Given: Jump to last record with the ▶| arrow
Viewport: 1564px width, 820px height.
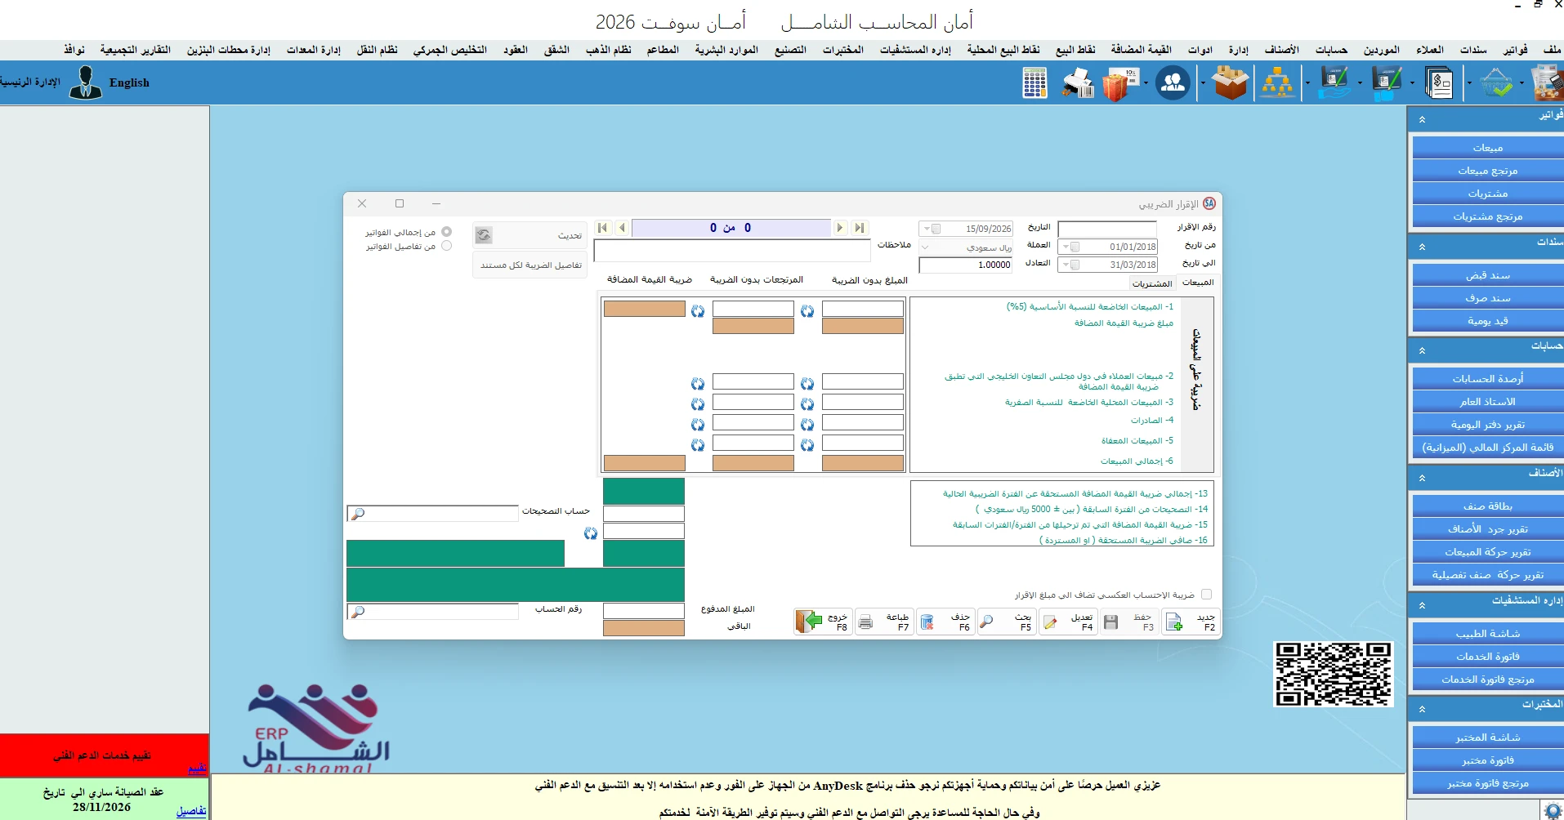Looking at the screenshot, I should click(x=859, y=228).
